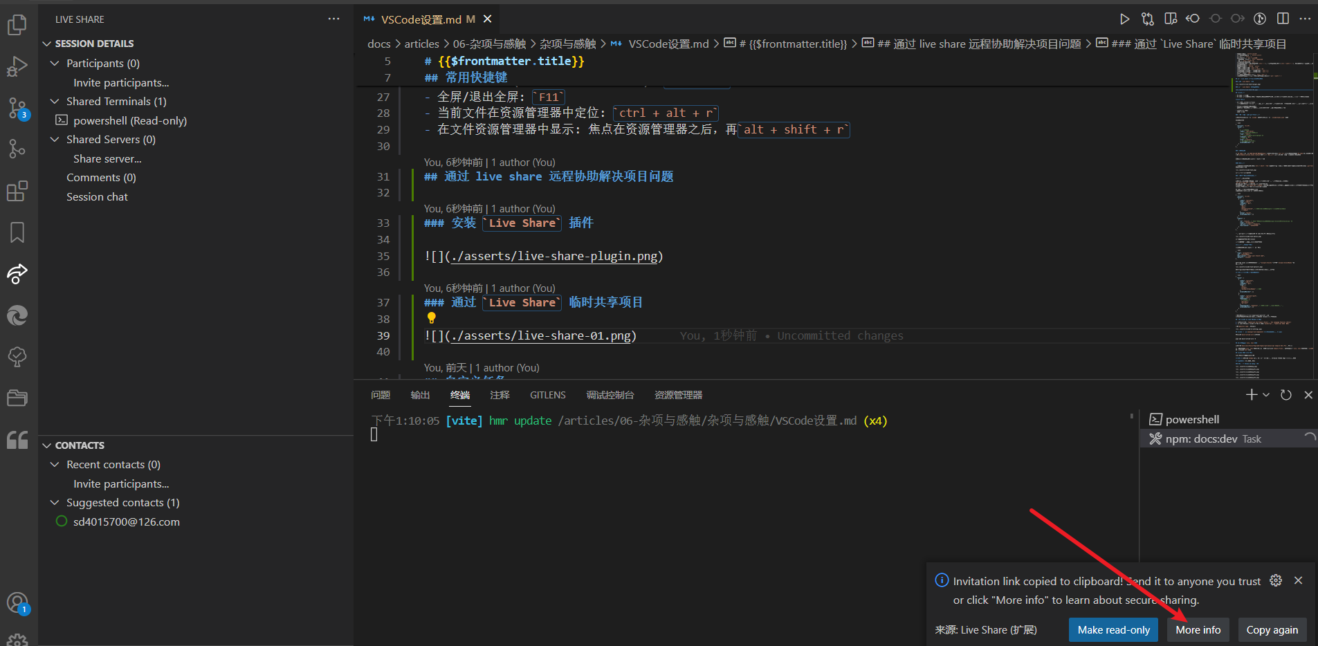The height and width of the screenshot is (646, 1318).
Task: Collapse the Shared Terminals (1) node
Action: click(x=55, y=102)
